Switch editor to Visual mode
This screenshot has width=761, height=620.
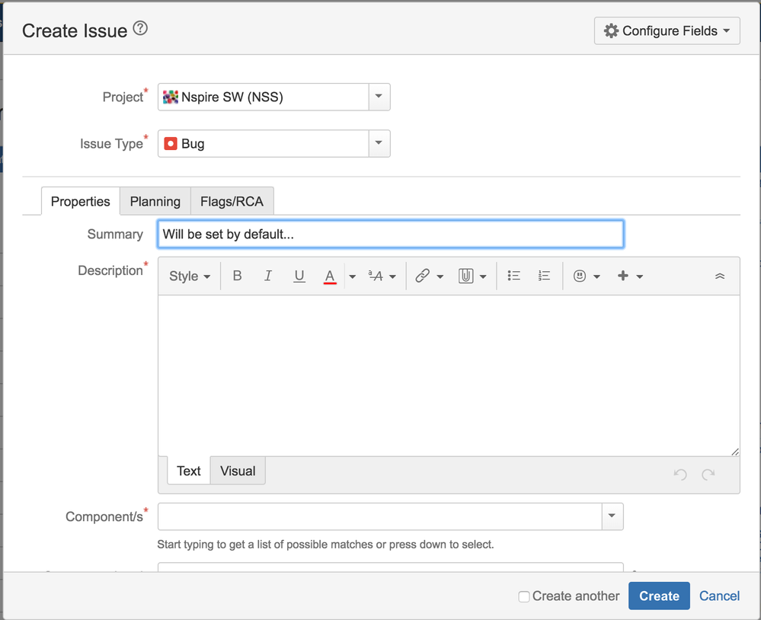[x=238, y=471]
